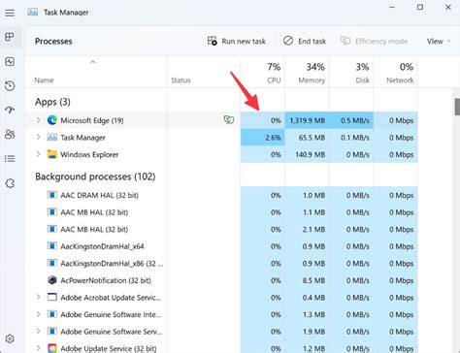Click the 65.5 MB memory cell
This screenshot has height=353, width=460.
point(307,138)
